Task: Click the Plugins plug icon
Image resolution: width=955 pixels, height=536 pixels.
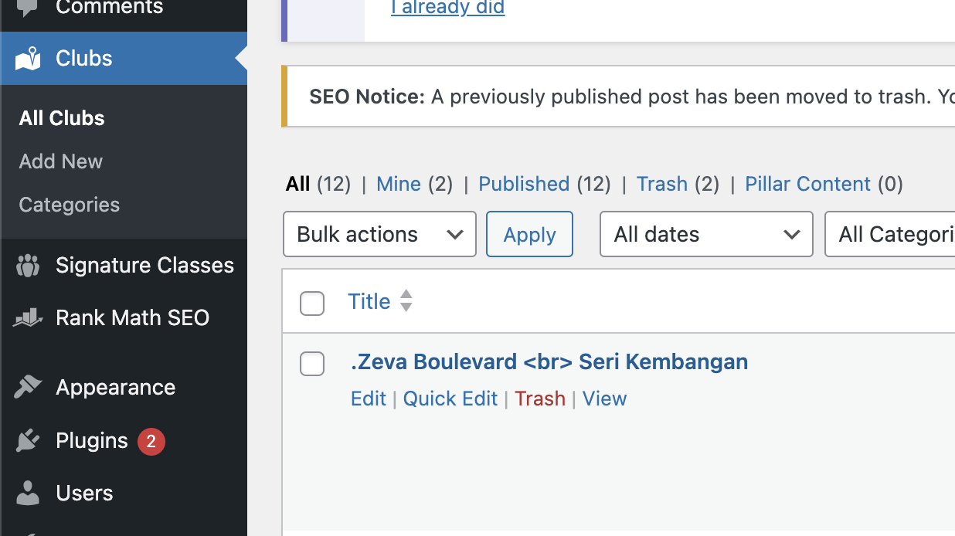Action: click(x=28, y=441)
